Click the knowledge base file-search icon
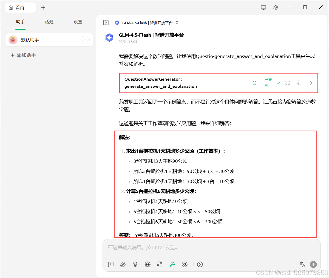Image resolution: width=329 pixels, height=278 pixels. tap(160, 264)
